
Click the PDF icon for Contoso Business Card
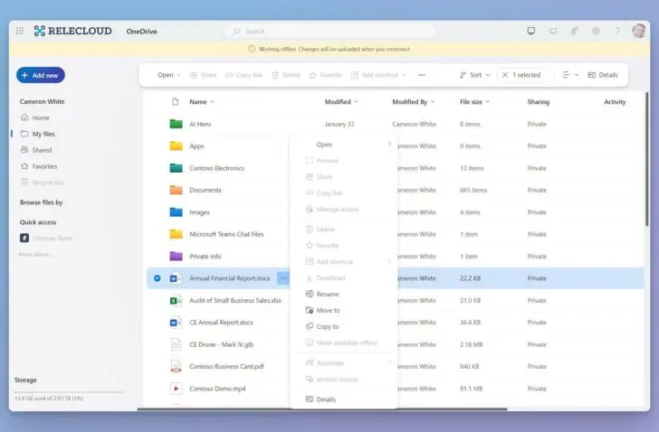point(176,367)
